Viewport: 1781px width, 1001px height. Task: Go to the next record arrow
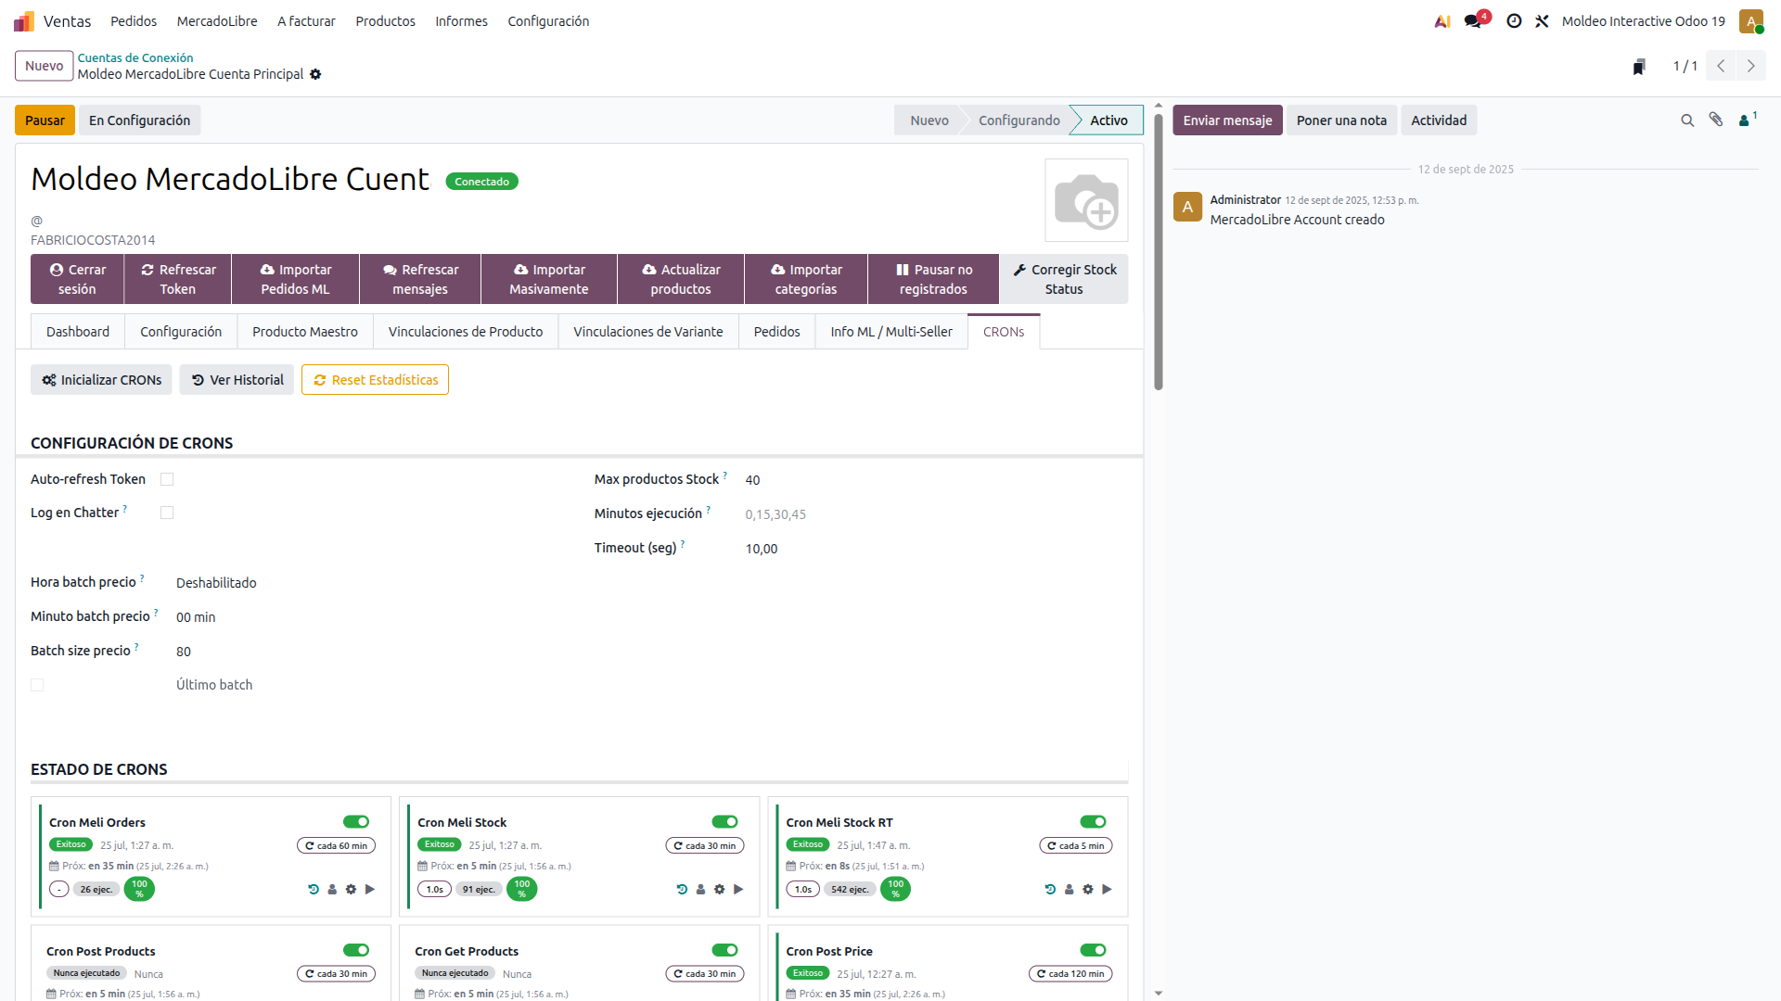(x=1751, y=66)
